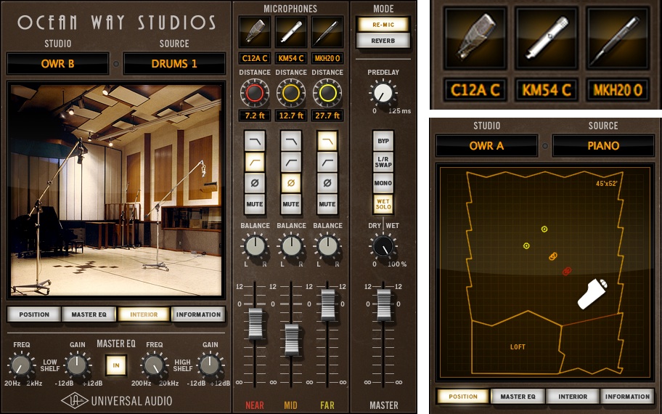Click the NEAR channel volume fader
The image size is (662, 414).
pos(255,324)
